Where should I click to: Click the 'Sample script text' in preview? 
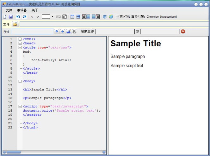click(x=127, y=66)
